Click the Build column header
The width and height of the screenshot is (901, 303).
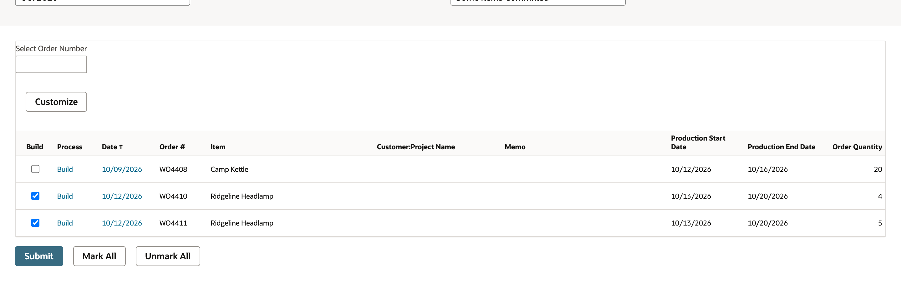[x=35, y=147]
